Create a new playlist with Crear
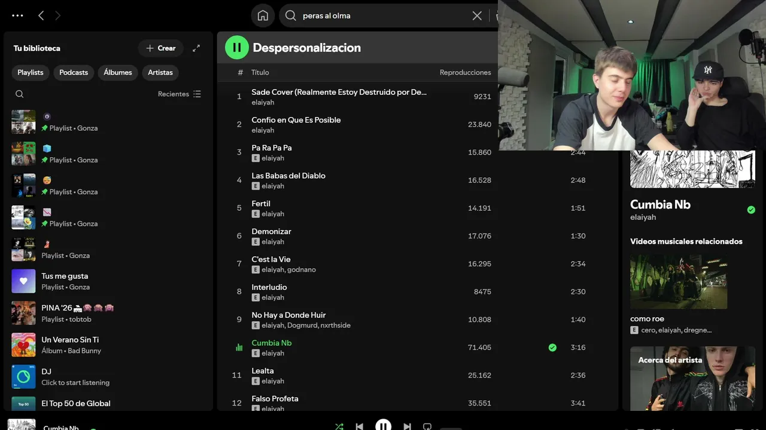 pos(161,48)
